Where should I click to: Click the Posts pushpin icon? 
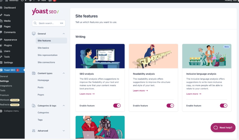(1, 15)
